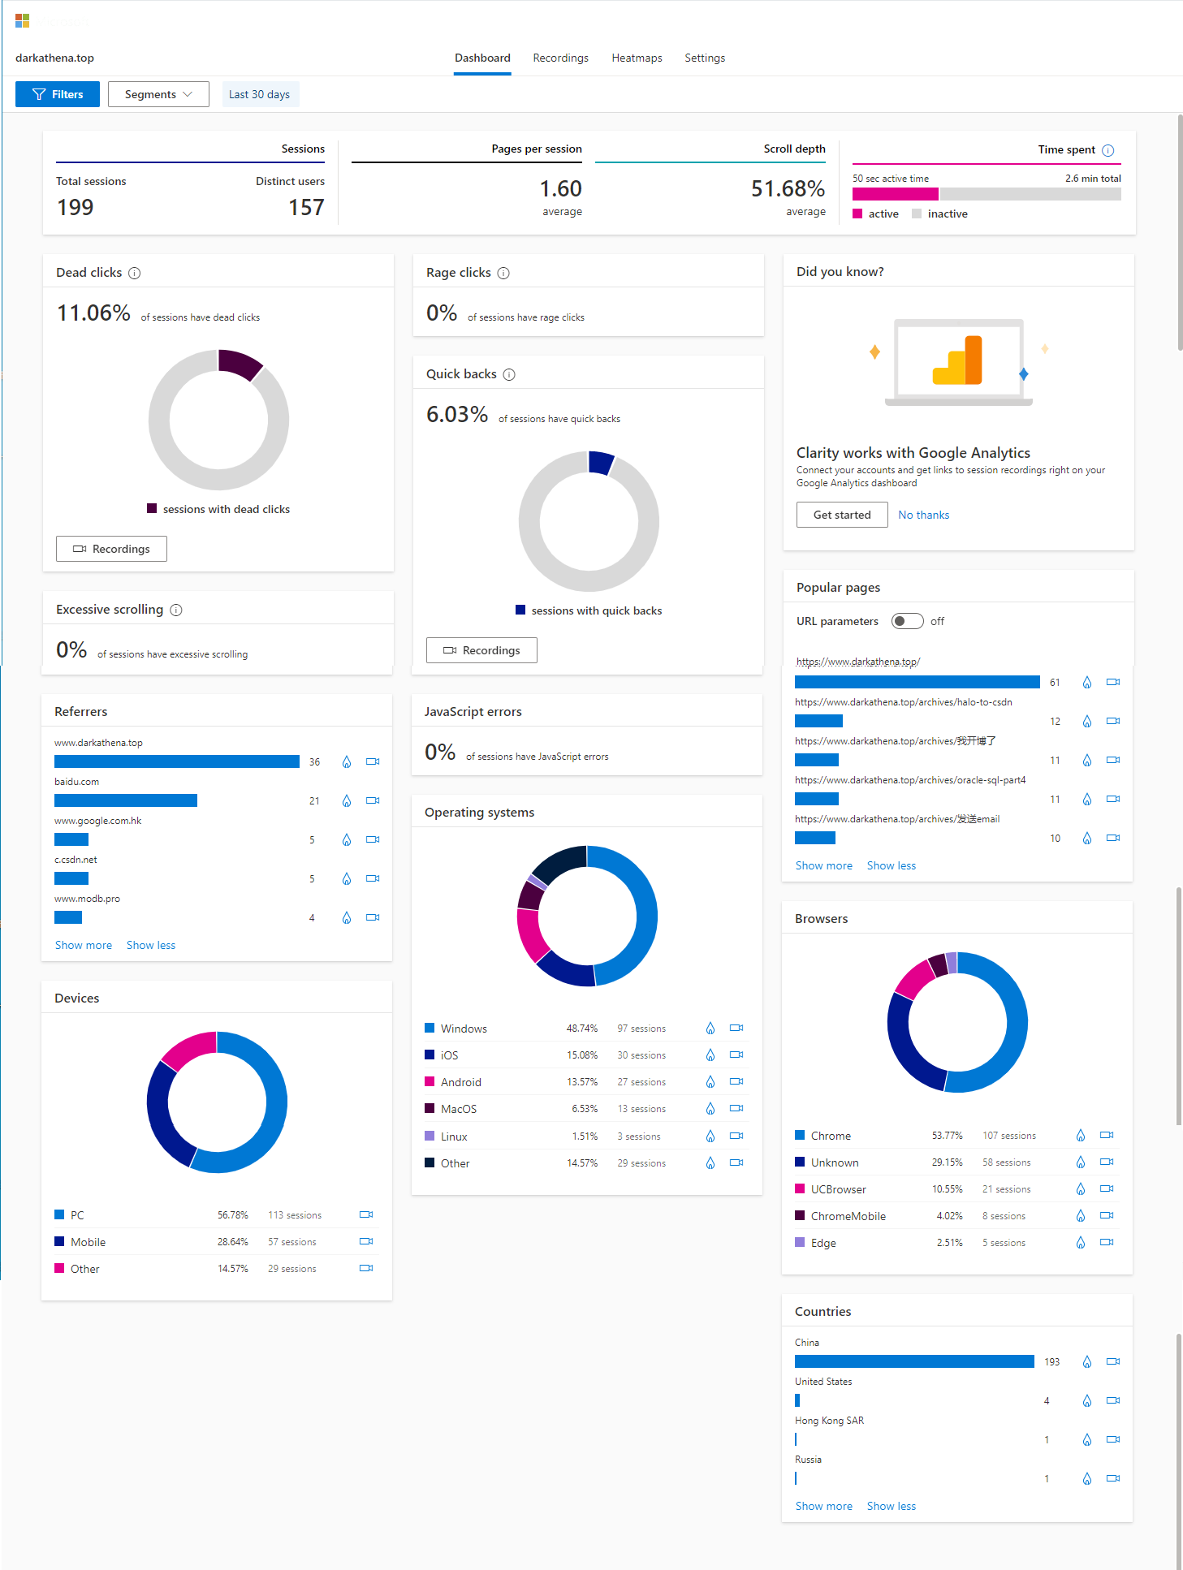Show Dead clicks info tooltip icon
Screen dimensions: 1183x1570
(135, 273)
